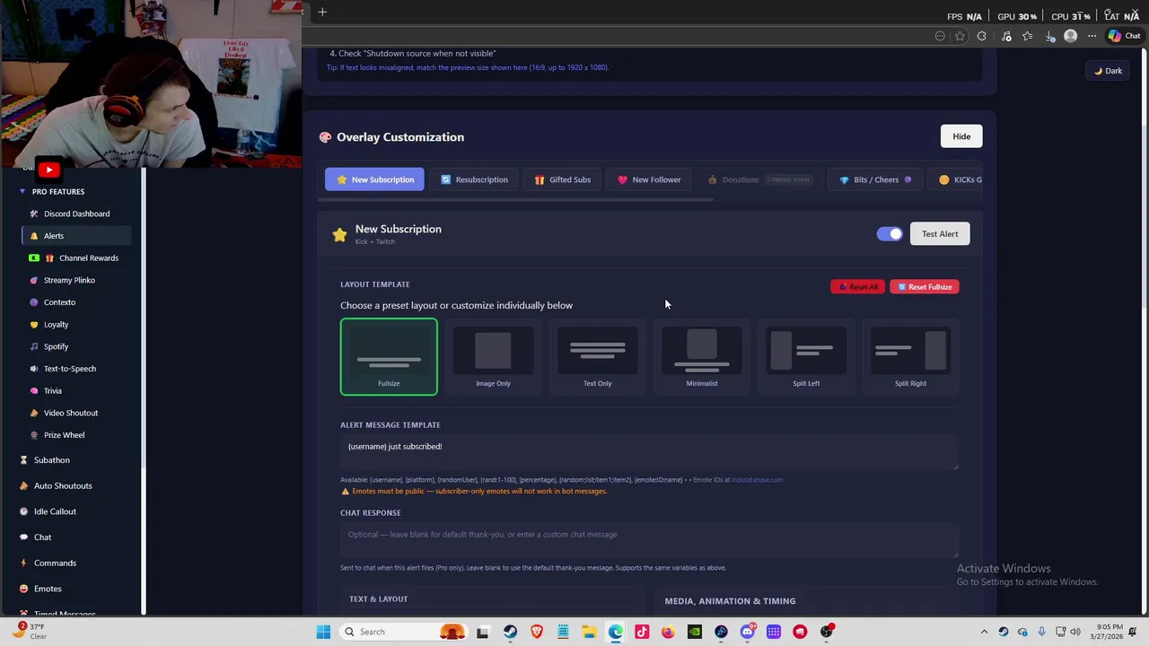1149x646 pixels.
Task: Click the Reset All button
Action: (857, 287)
